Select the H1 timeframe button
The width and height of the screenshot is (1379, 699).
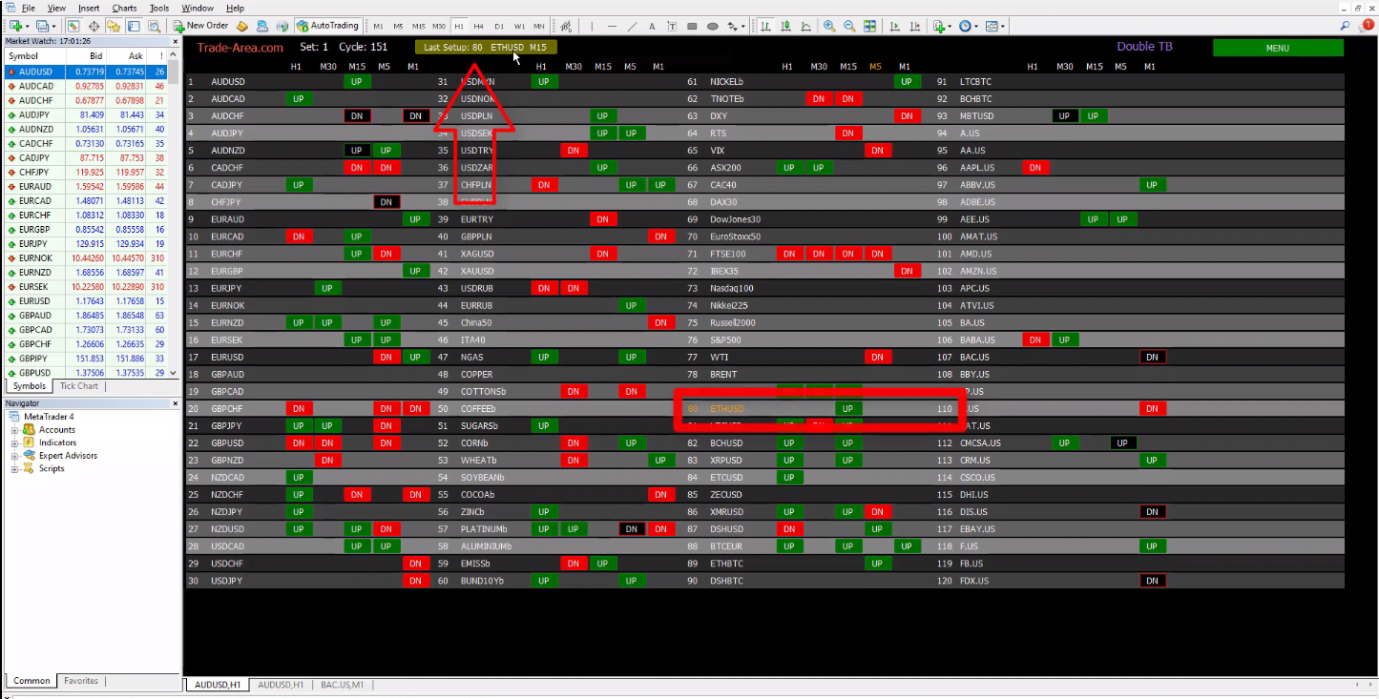click(460, 26)
